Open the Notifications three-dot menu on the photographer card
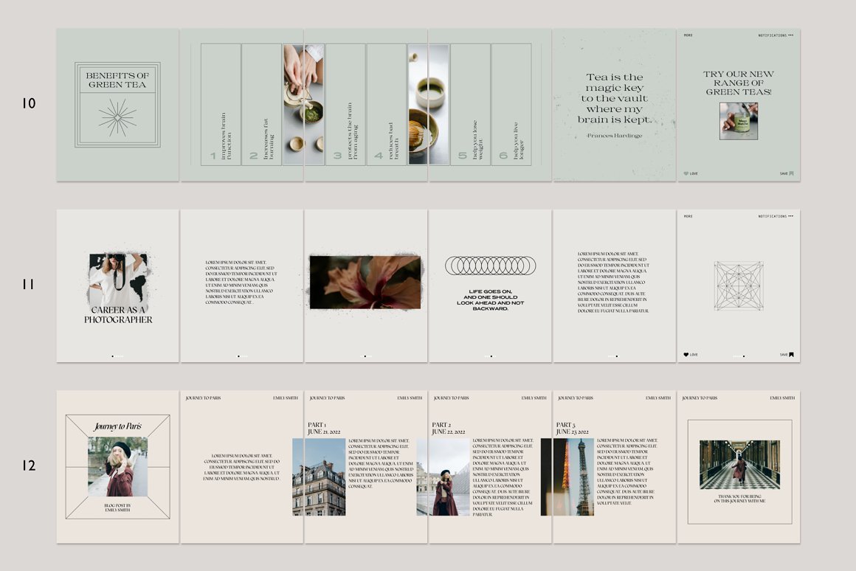This screenshot has width=856, height=571. 793,216
